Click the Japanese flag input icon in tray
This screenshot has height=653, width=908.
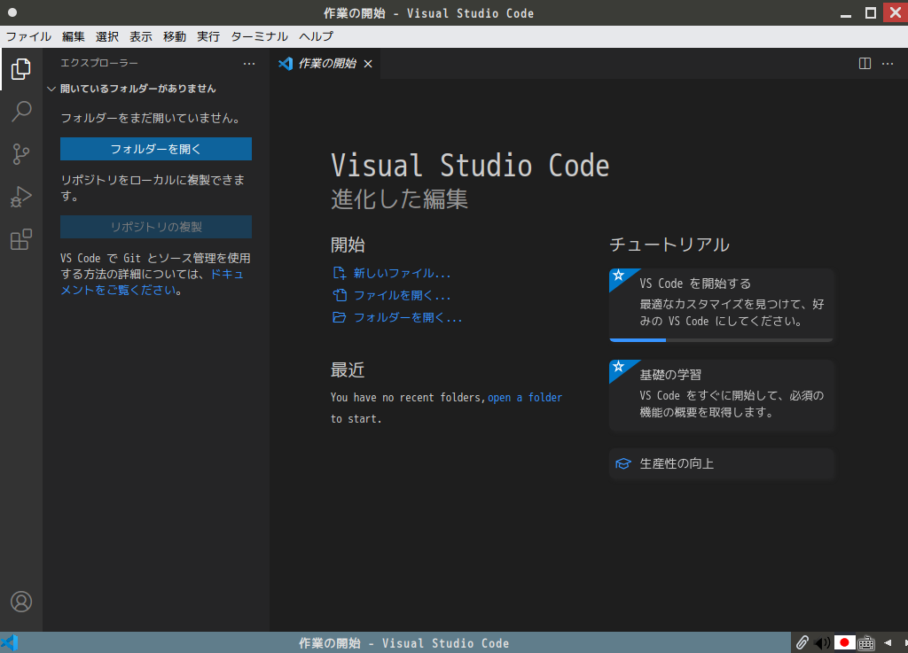point(844,642)
